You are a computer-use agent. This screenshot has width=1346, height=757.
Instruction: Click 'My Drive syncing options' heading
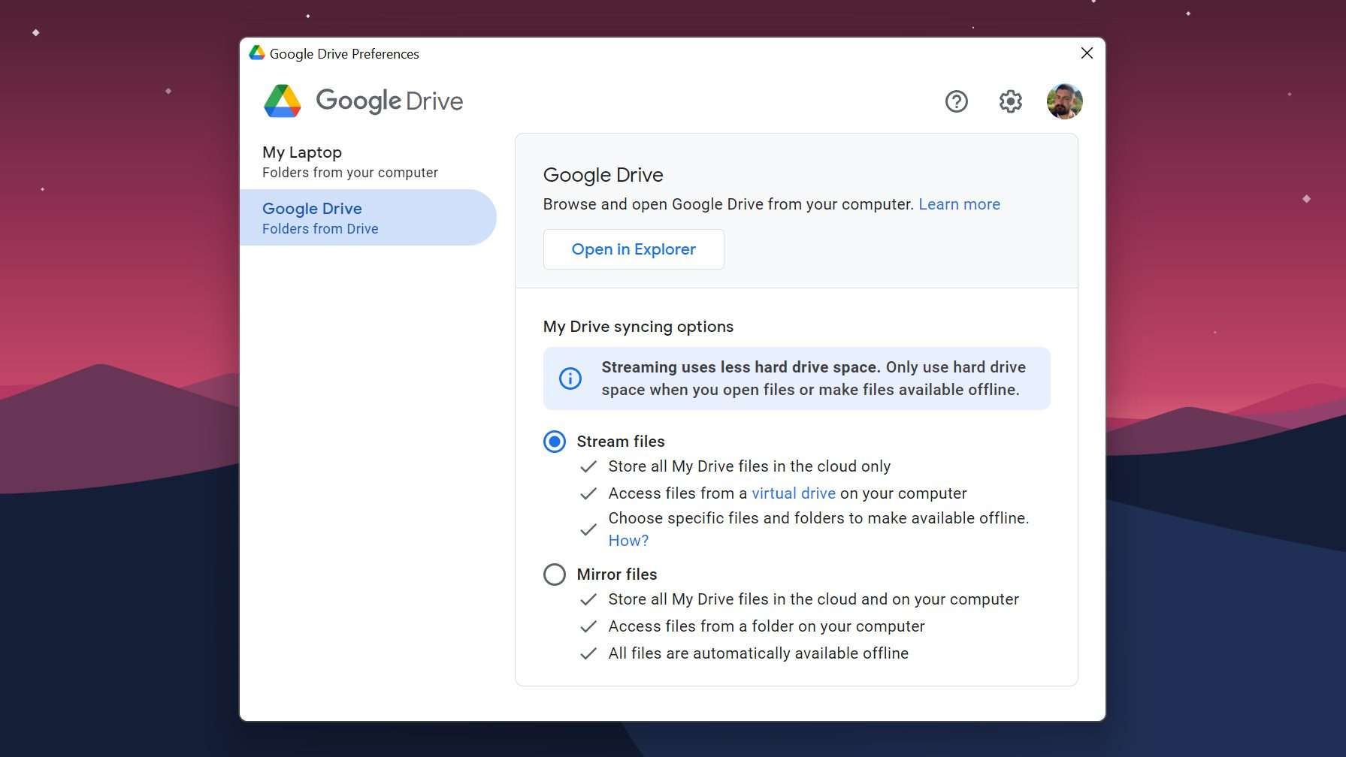[638, 327]
